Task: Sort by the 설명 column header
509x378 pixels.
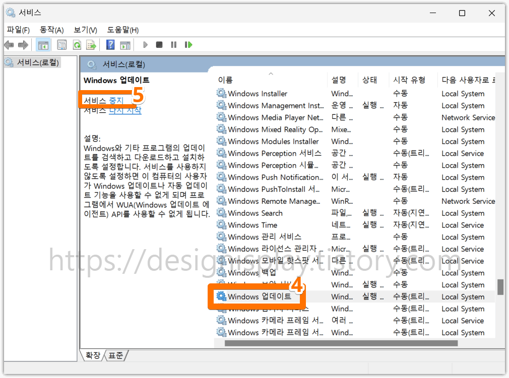Action: coord(339,80)
